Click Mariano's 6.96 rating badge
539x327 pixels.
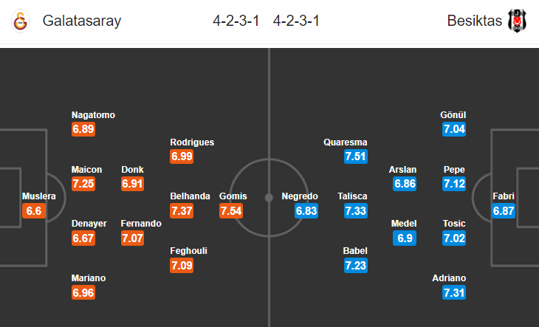[83, 292]
